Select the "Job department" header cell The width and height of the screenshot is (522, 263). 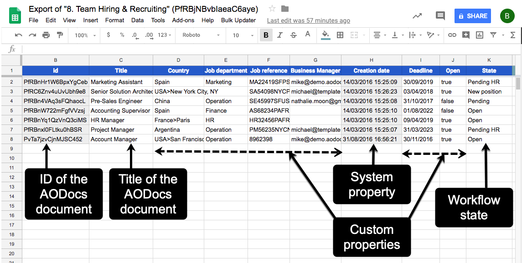coord(226,71)
